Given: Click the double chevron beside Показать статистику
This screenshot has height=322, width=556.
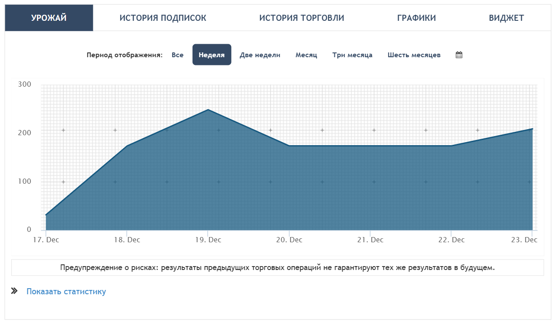Looking at the screenshot, I should tap(14, 291).
